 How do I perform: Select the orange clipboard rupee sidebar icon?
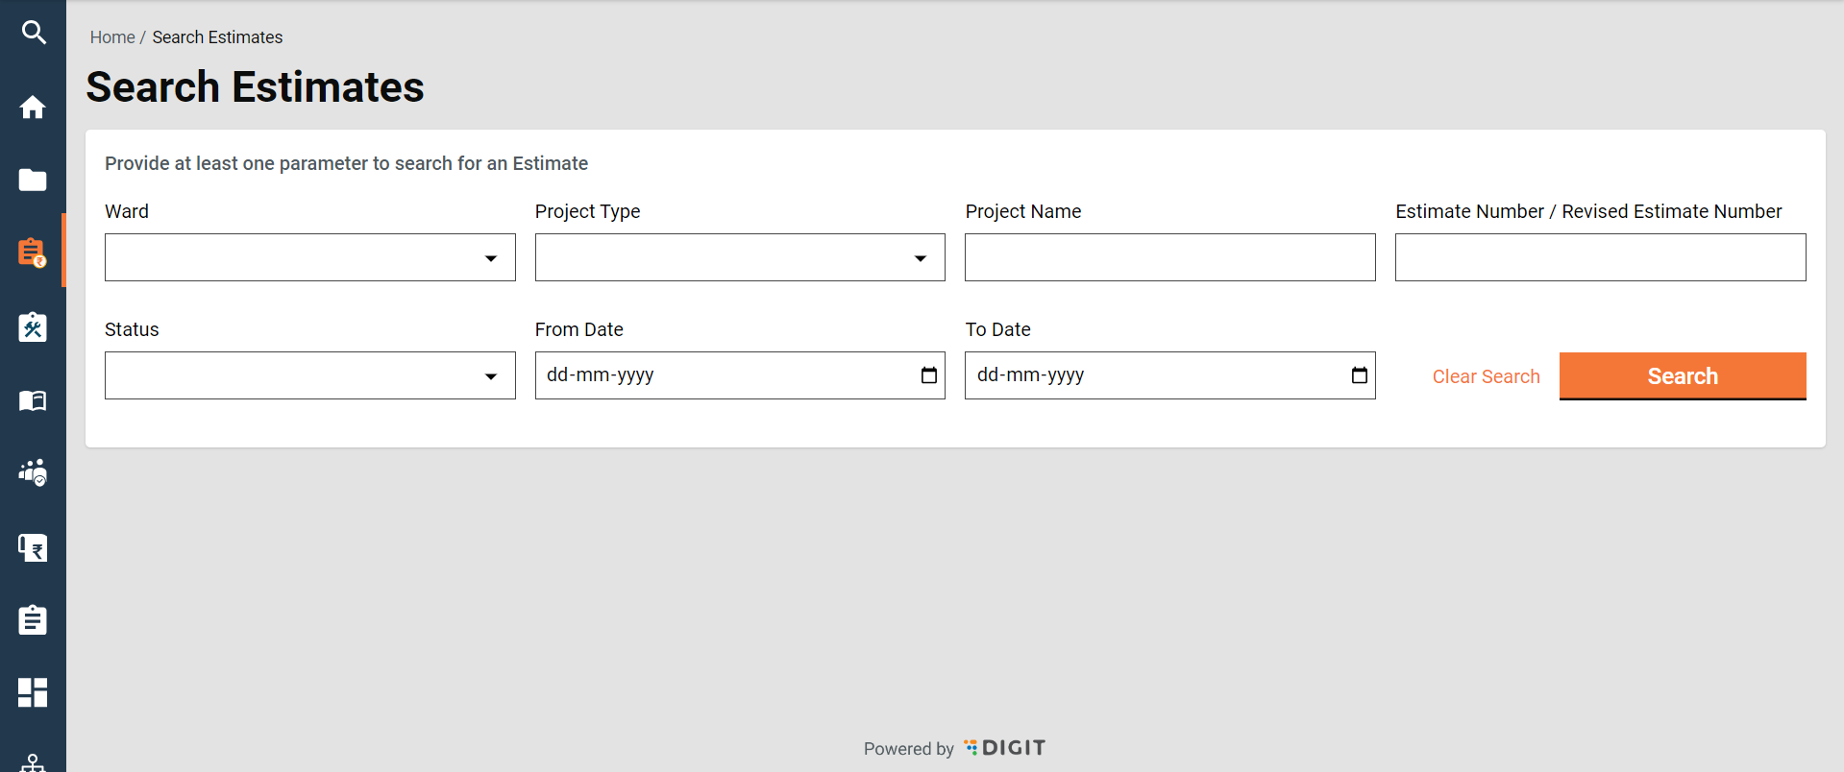(x=33, y=253)
